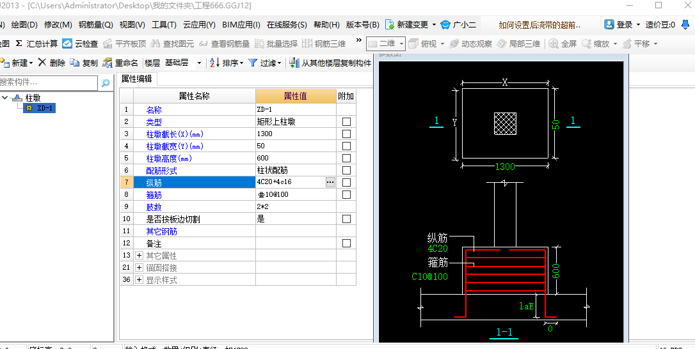The width and height of the screenshot is (695, 349).
Task: Click the 重命名 rename icon
Action: [108, 63]
